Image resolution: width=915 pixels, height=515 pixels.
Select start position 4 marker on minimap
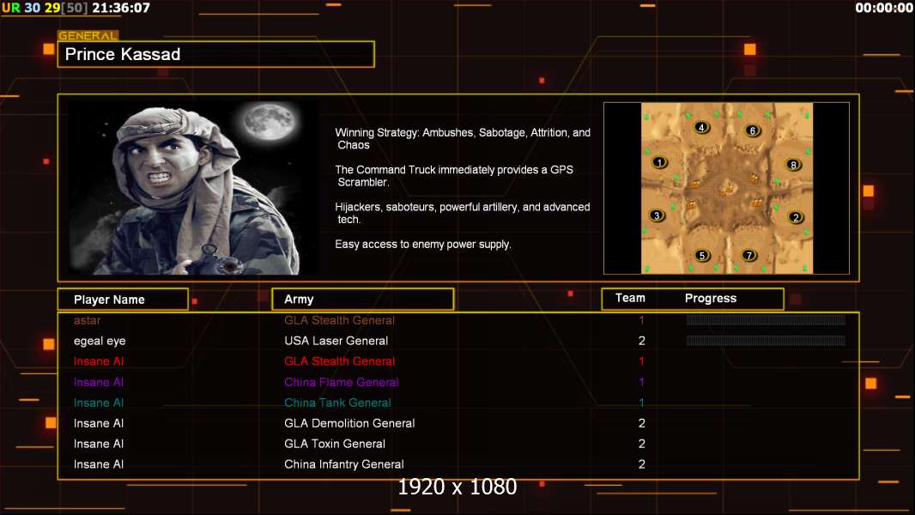[701, 127]
